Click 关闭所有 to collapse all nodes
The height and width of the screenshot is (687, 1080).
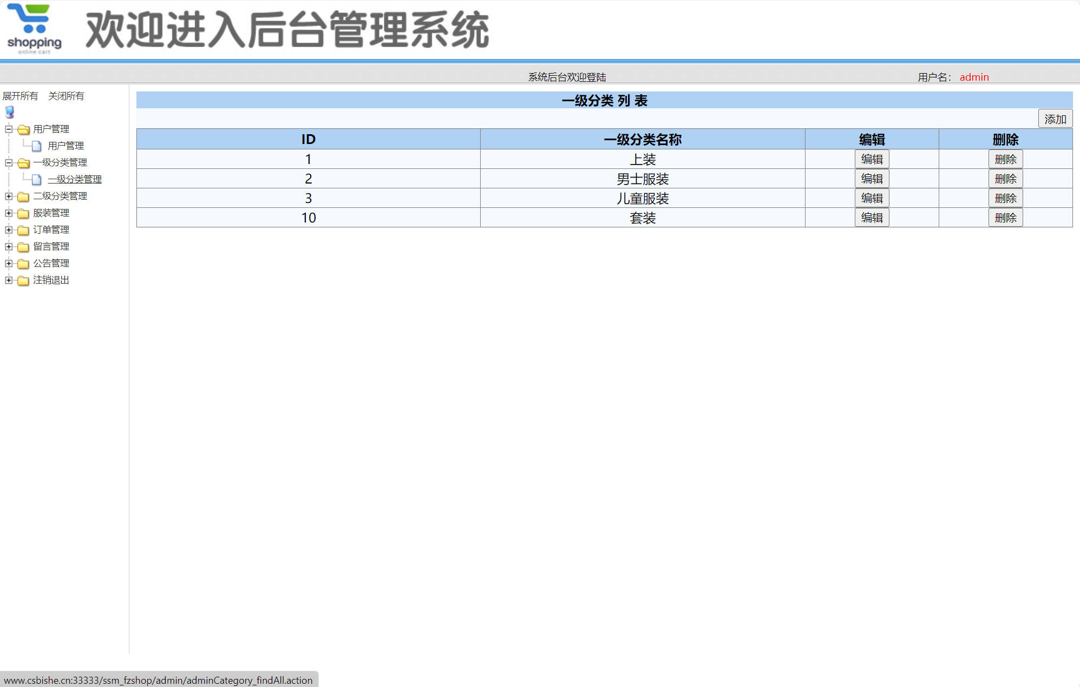coord(66,95)
